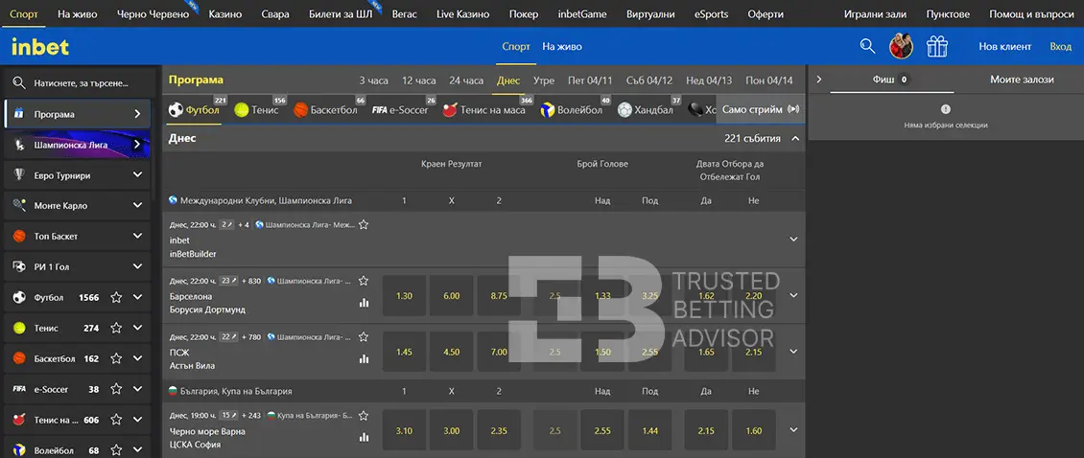Expand the inBetBuilder event row
Screen dimensions: 1084x458
point(793,239)
